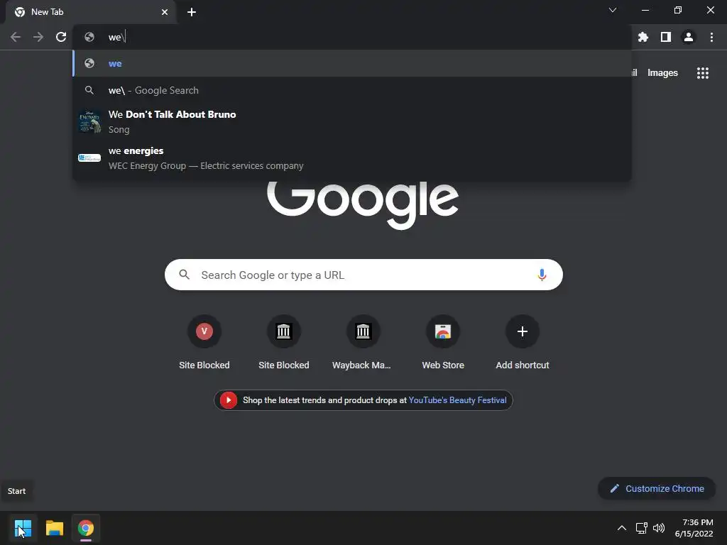Image resolution: width=727 pixels, height=545 pixels.
Task: Focus the Search Google or type a URL box
Action: coord(363,275)
